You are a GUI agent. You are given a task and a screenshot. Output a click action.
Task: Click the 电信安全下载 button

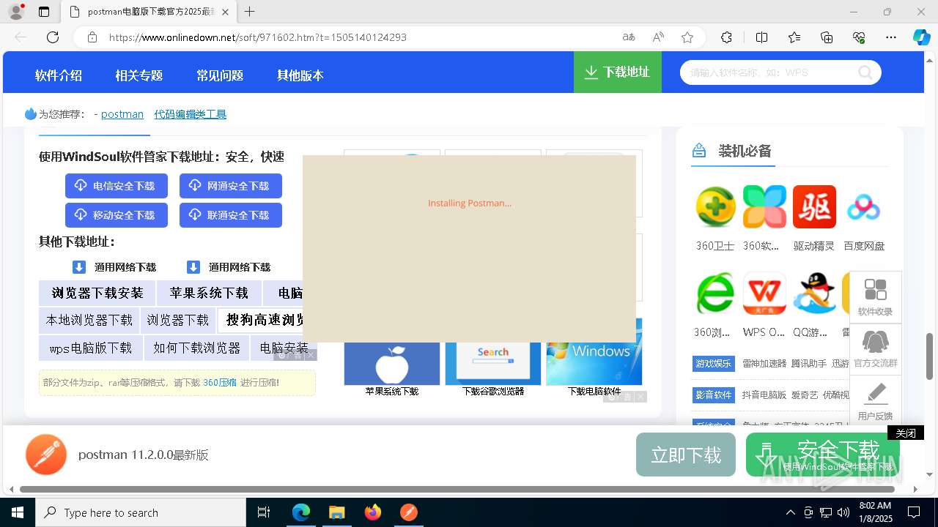[117, 186]
